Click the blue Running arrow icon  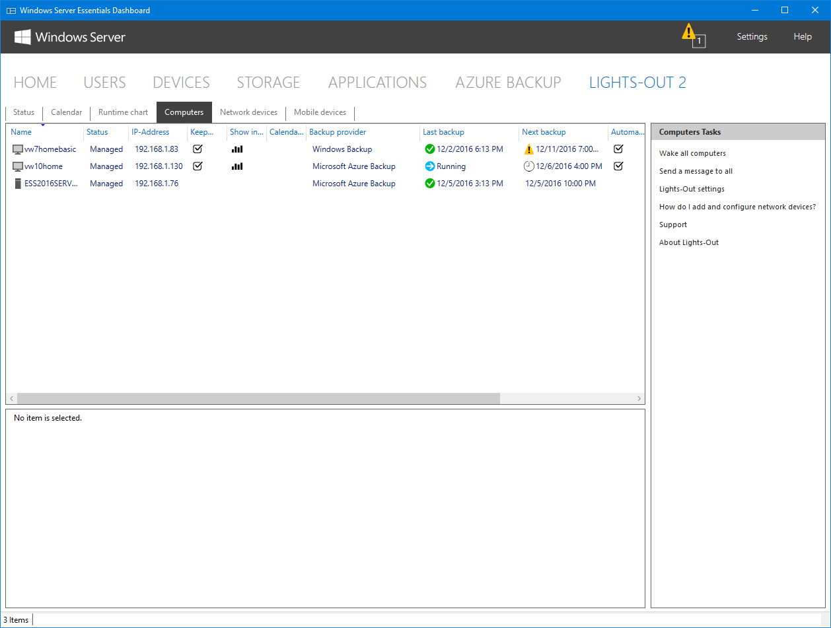tap(430, 166)
